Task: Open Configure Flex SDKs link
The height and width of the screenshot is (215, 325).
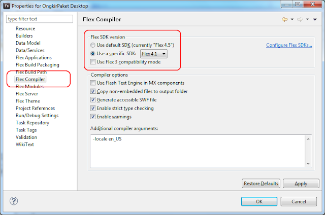Action: [x=289, y=45]
